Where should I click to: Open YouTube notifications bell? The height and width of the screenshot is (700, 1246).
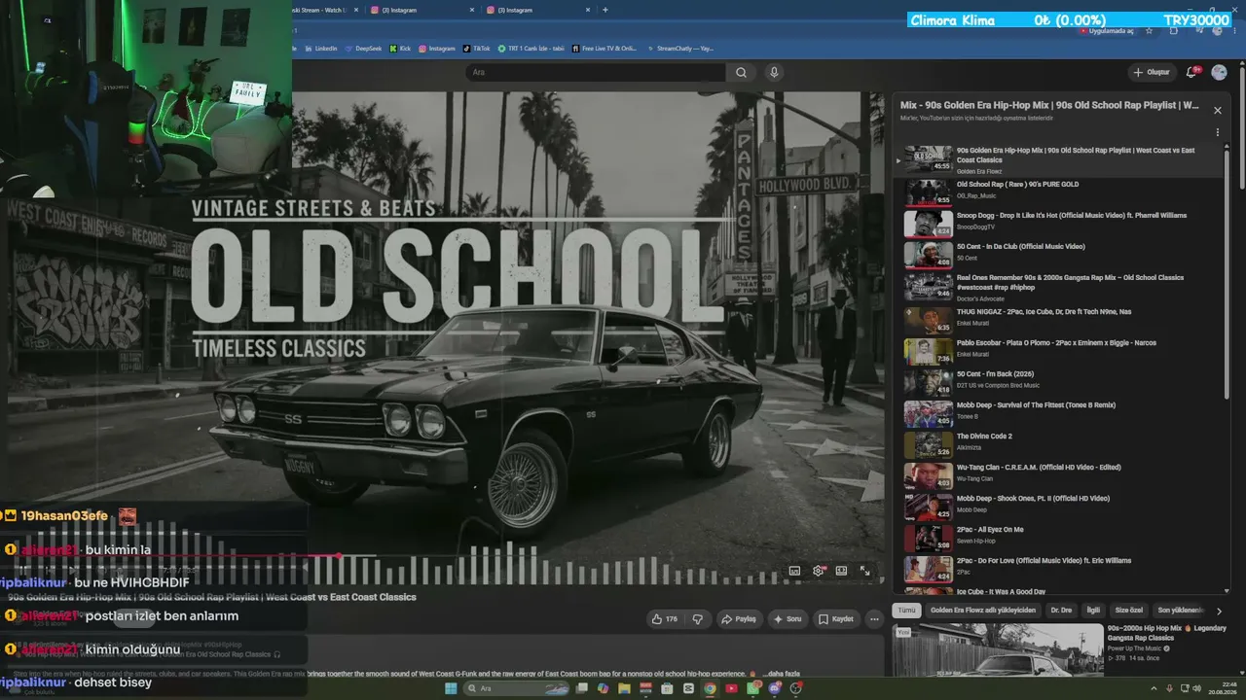pos(1192,72)
